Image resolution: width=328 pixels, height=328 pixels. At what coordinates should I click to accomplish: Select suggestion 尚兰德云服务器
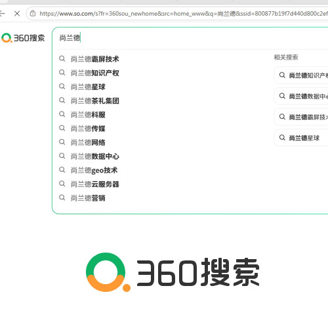[x=95, y=184]
